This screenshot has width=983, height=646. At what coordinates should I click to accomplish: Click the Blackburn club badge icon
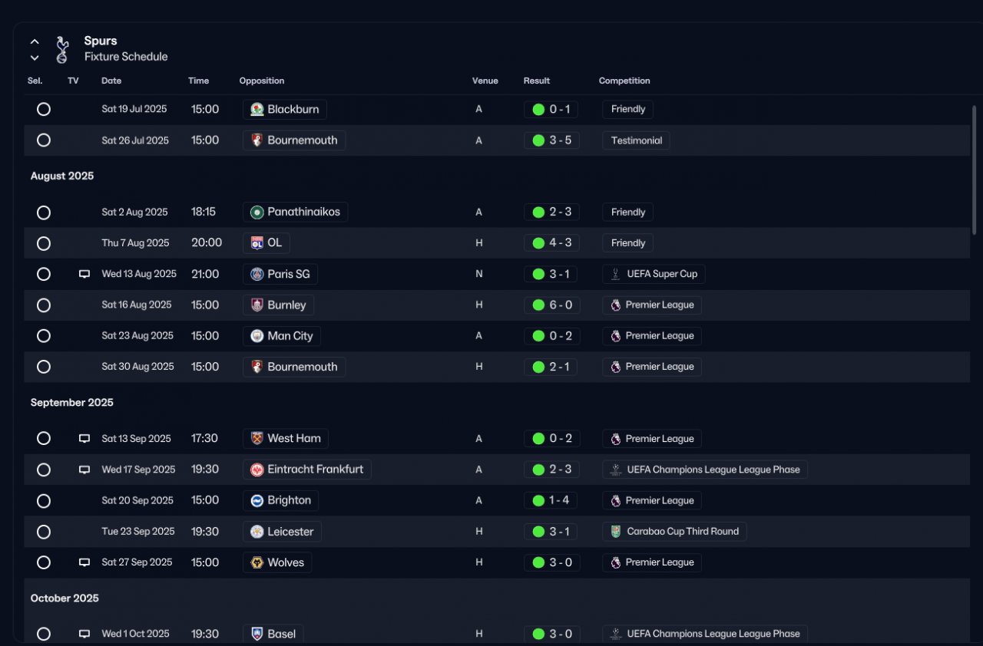pyautogui.click(x=257, y=110)
